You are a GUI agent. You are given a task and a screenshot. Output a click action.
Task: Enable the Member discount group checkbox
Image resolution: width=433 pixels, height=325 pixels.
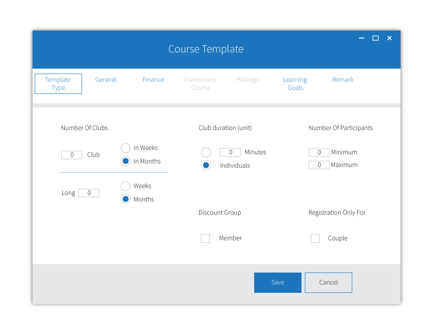[x=205, y=238]
